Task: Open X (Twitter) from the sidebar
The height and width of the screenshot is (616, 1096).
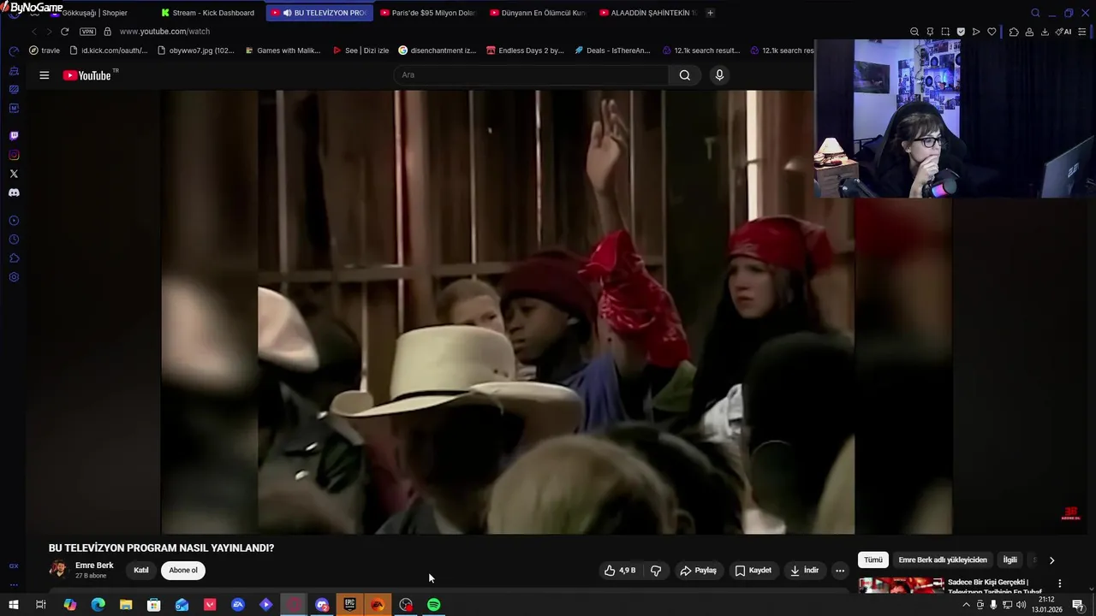Action: [14, 174]
